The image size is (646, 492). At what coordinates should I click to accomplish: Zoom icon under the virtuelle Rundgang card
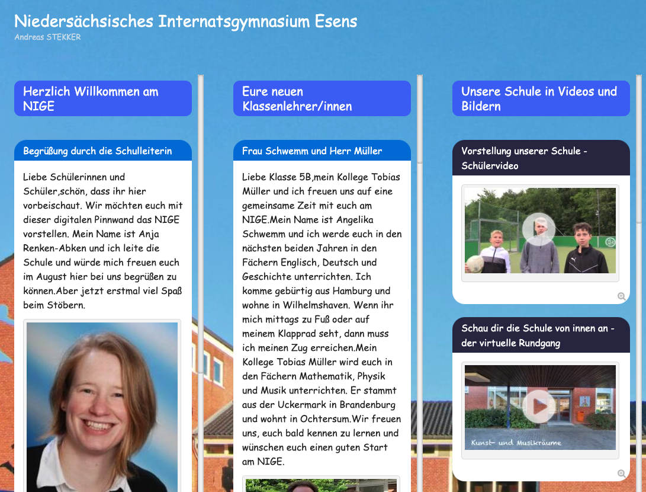pos(622,474)
